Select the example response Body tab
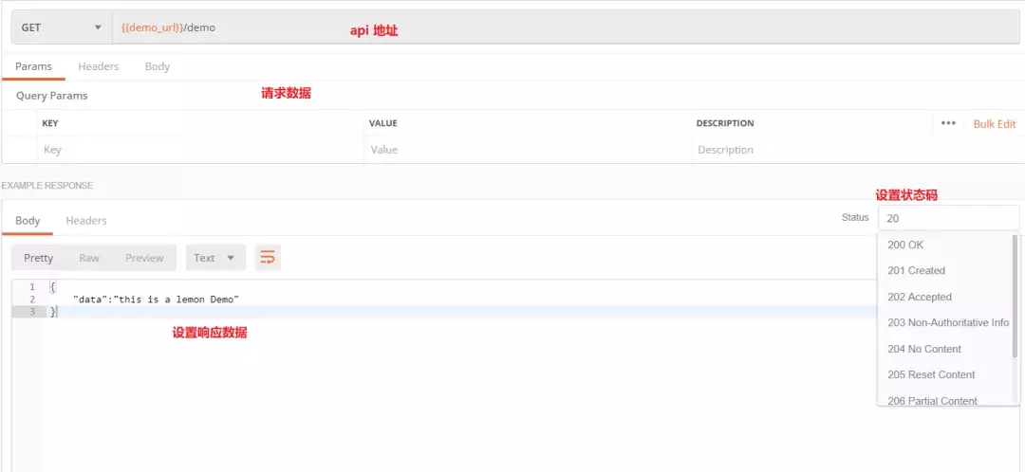Screen dimensions: 1025x472 28,221
